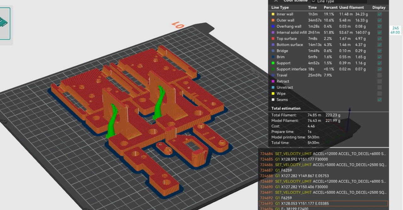Image resolution: width=403 pixels, height=210 pixels.
Task: Click the Overhang wall blue color swatch
Action: point(273,26)
